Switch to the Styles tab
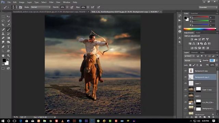Screen dimensions: 219x123 pos(198,33)
